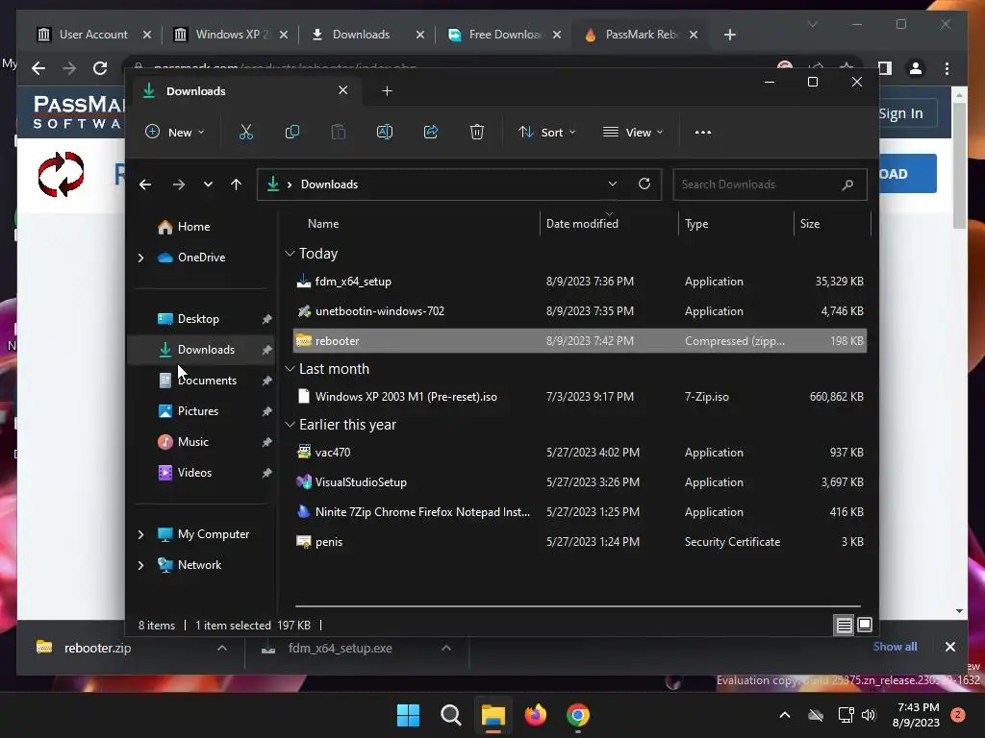Switch to Windows XP Chrome tab

coord(231,35)
